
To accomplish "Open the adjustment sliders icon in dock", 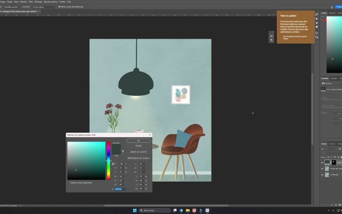I will tap(317, 37).
